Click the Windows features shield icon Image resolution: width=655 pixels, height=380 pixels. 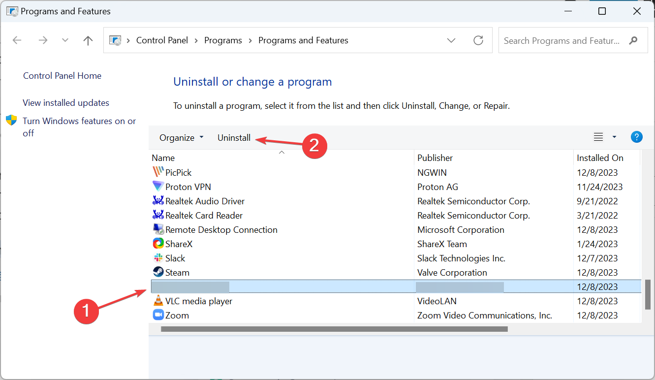11,121
